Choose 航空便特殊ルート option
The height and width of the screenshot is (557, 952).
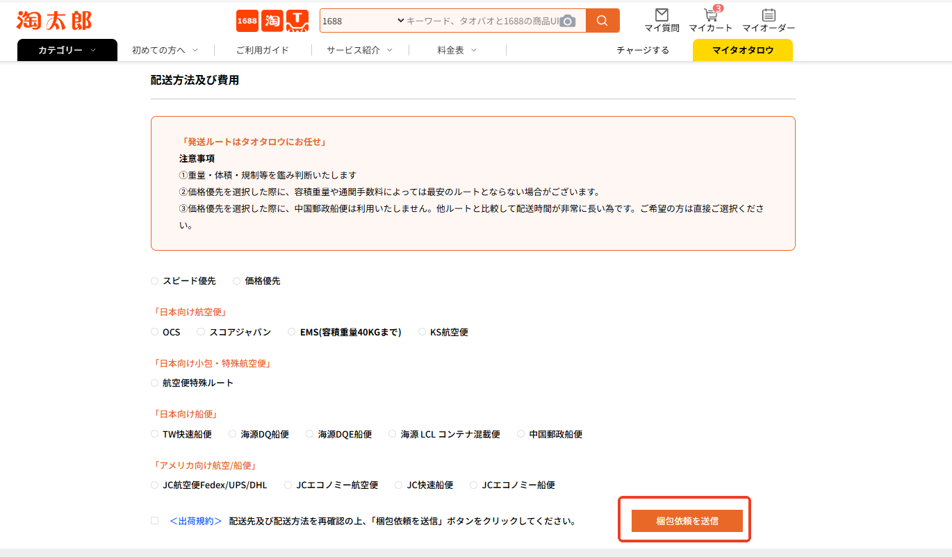click(x=155, y=383)
